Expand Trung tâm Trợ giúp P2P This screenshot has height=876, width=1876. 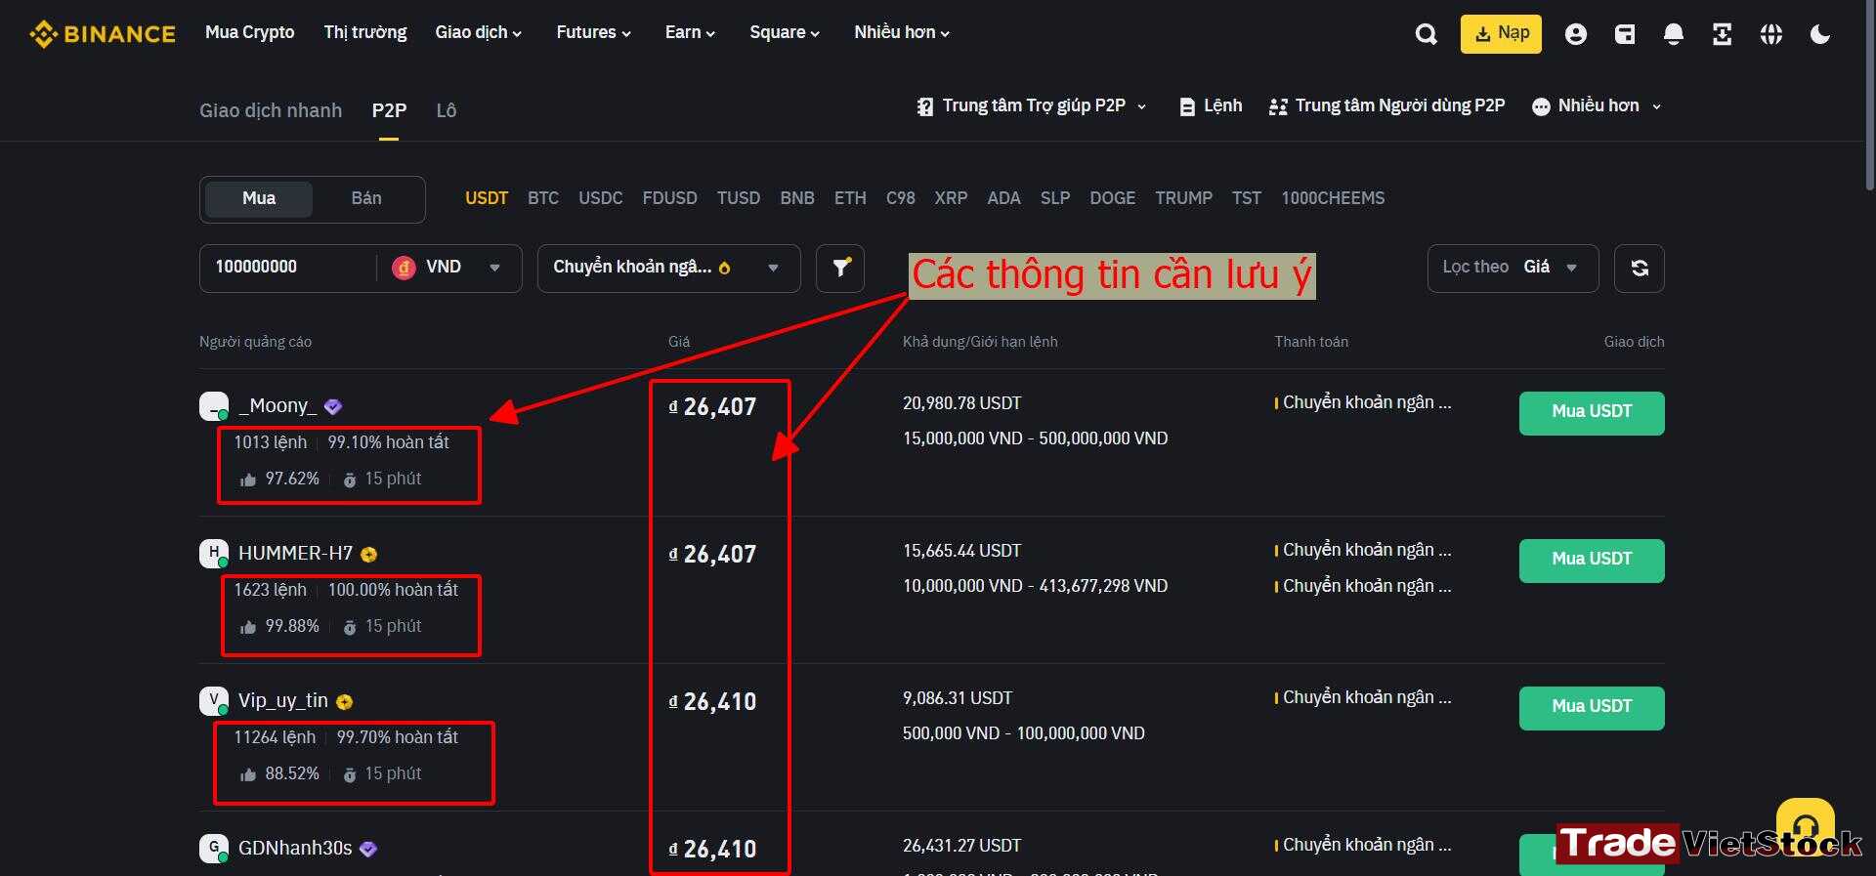pyautogui.click(x=1032, y=105)
